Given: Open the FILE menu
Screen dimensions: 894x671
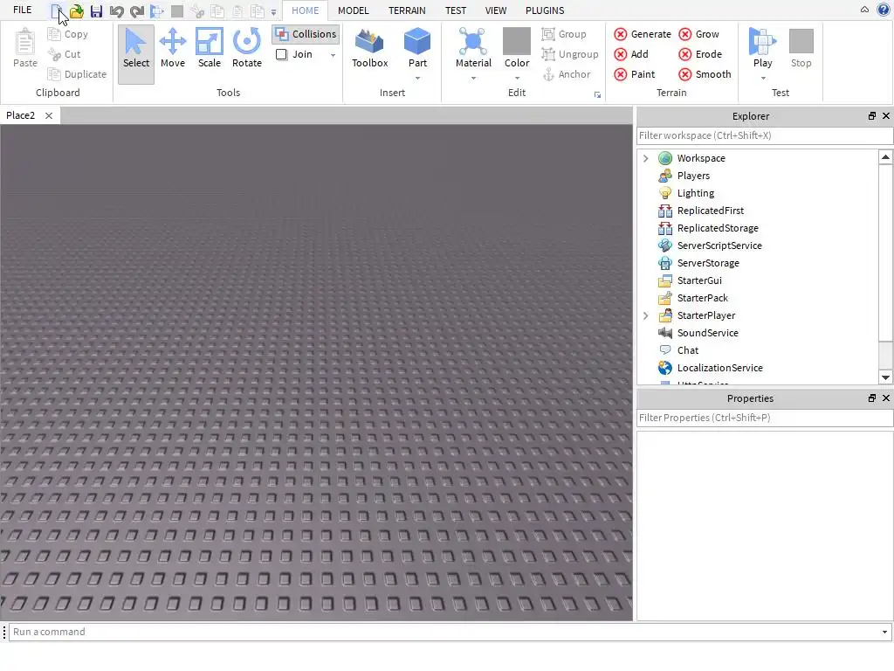Looking at the screenshot, I should click(x=22, y=10).
